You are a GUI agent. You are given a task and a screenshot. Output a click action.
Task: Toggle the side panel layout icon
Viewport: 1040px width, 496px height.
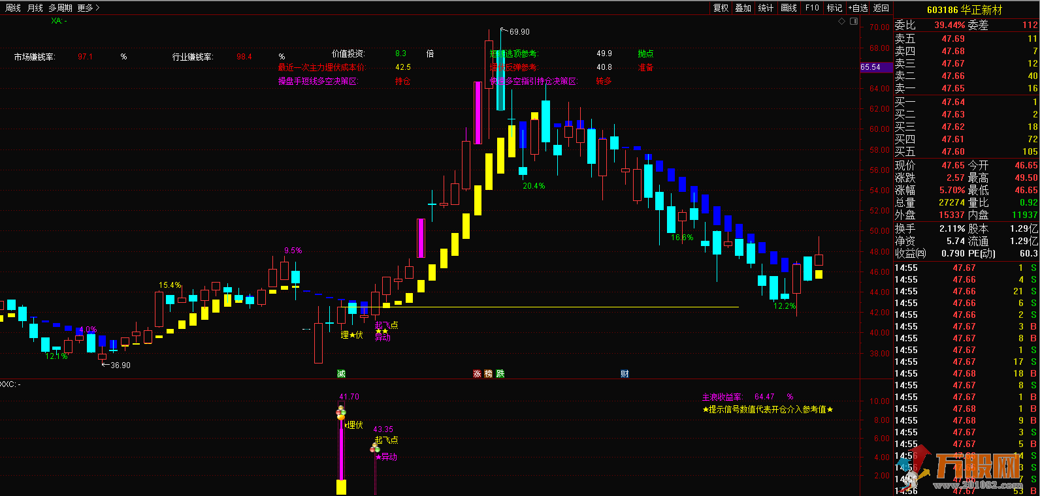tap(853, 22)
